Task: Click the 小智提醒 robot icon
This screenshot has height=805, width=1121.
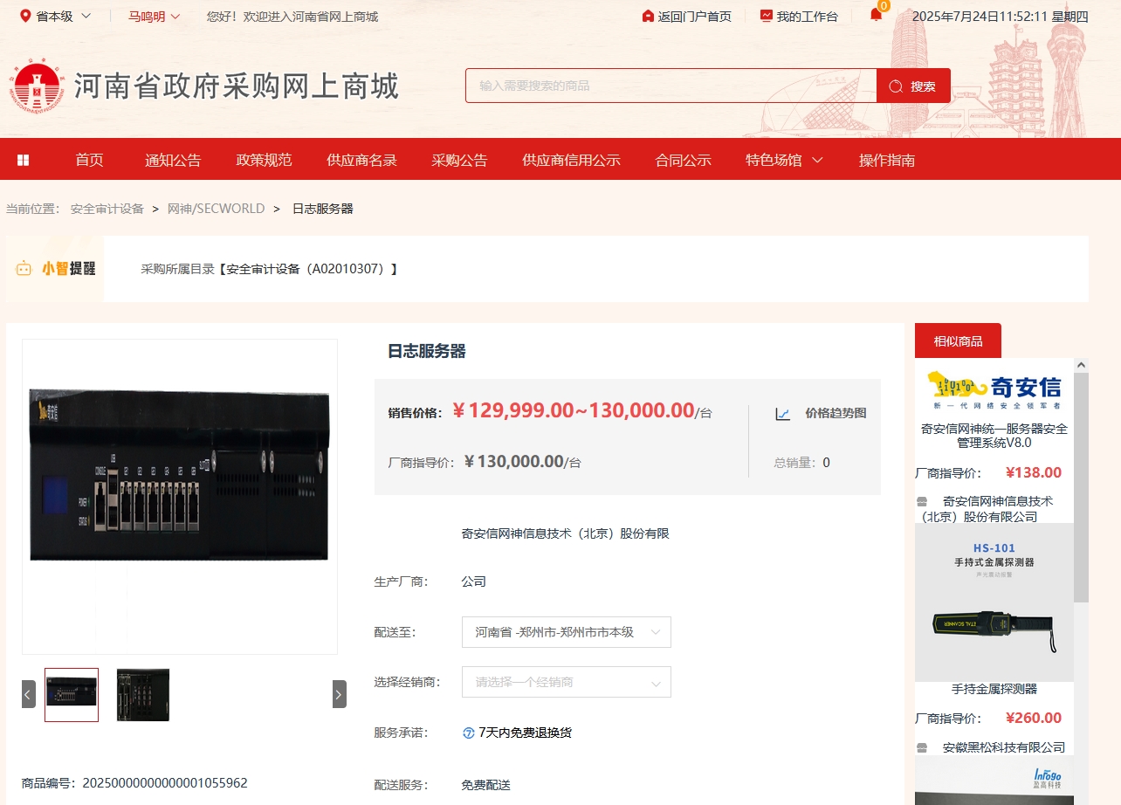Action: pyautogui.click(x=24, y=269)
